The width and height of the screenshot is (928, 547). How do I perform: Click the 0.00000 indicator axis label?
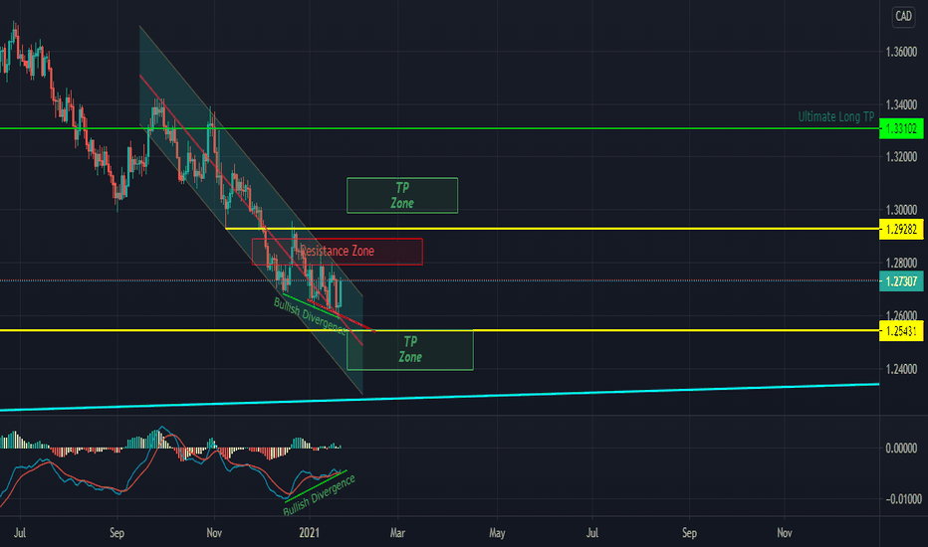click(x=901, y=448)
